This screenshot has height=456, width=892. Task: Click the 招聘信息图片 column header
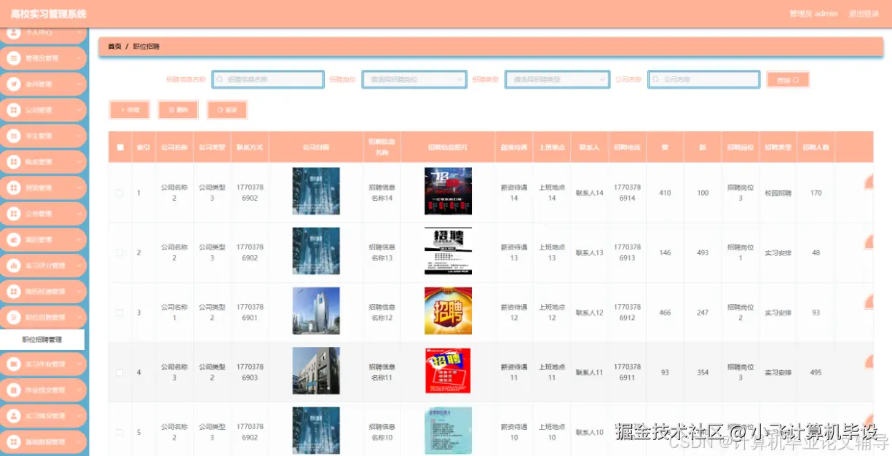[448, 147]
